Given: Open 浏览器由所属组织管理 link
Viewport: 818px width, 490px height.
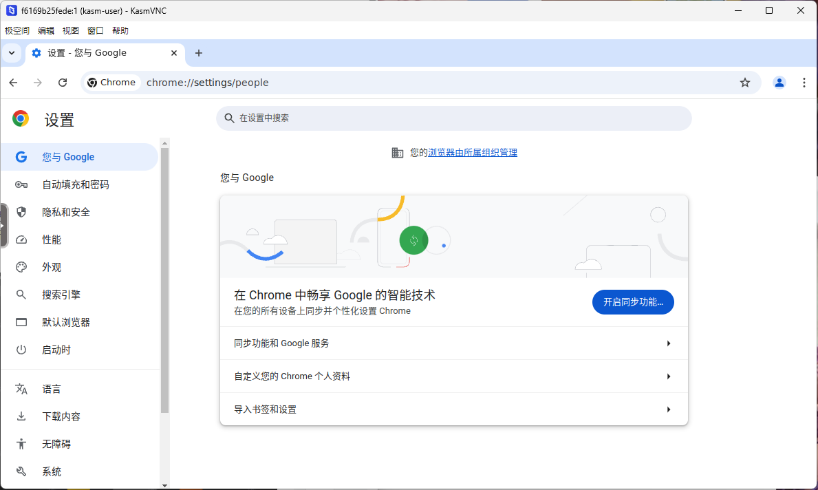Looking at the screenshot, I should point(472,152).
